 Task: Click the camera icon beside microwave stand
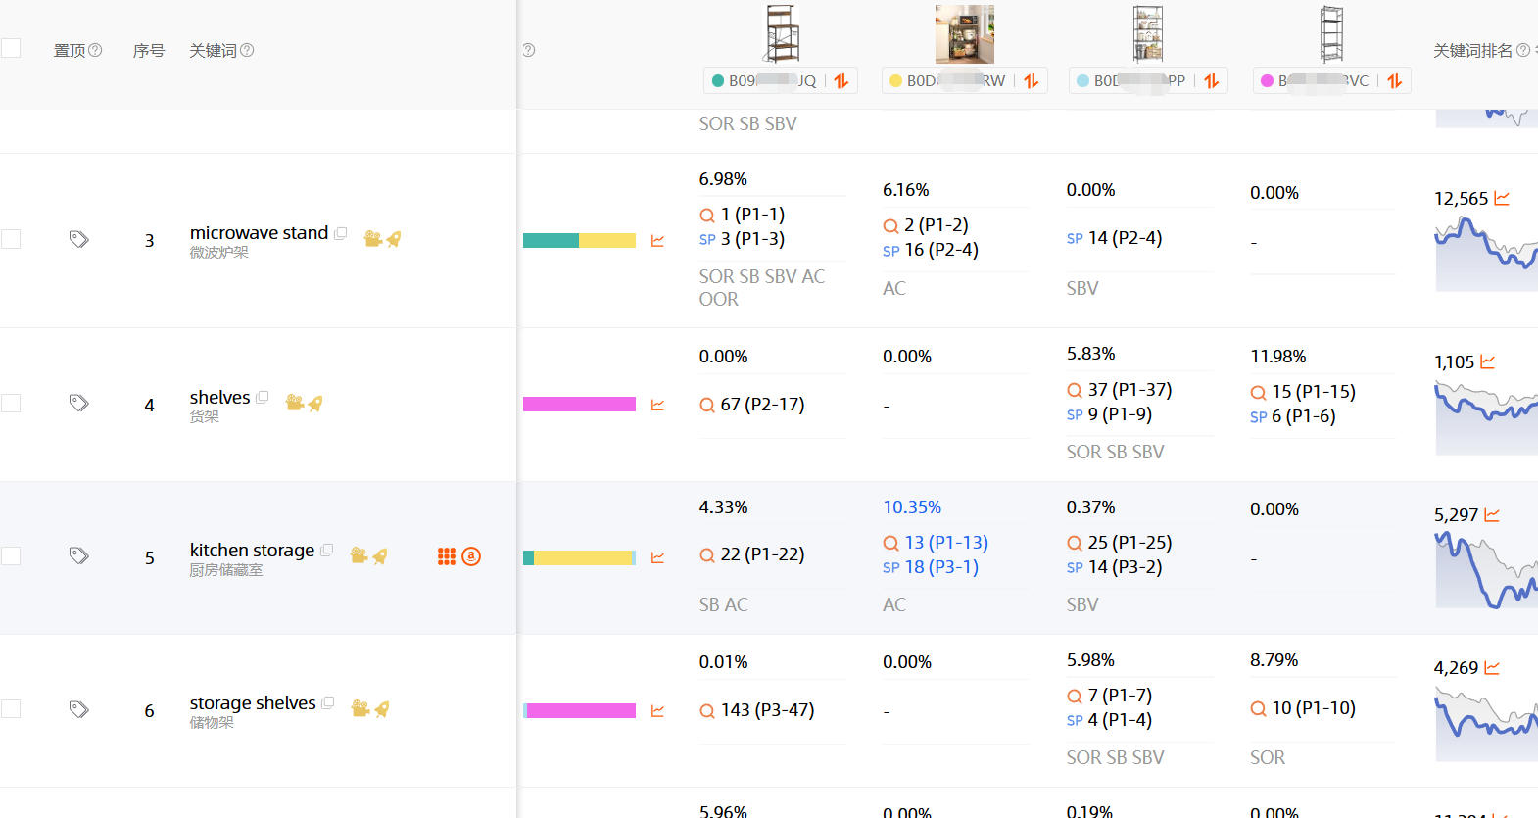point(372,238)
